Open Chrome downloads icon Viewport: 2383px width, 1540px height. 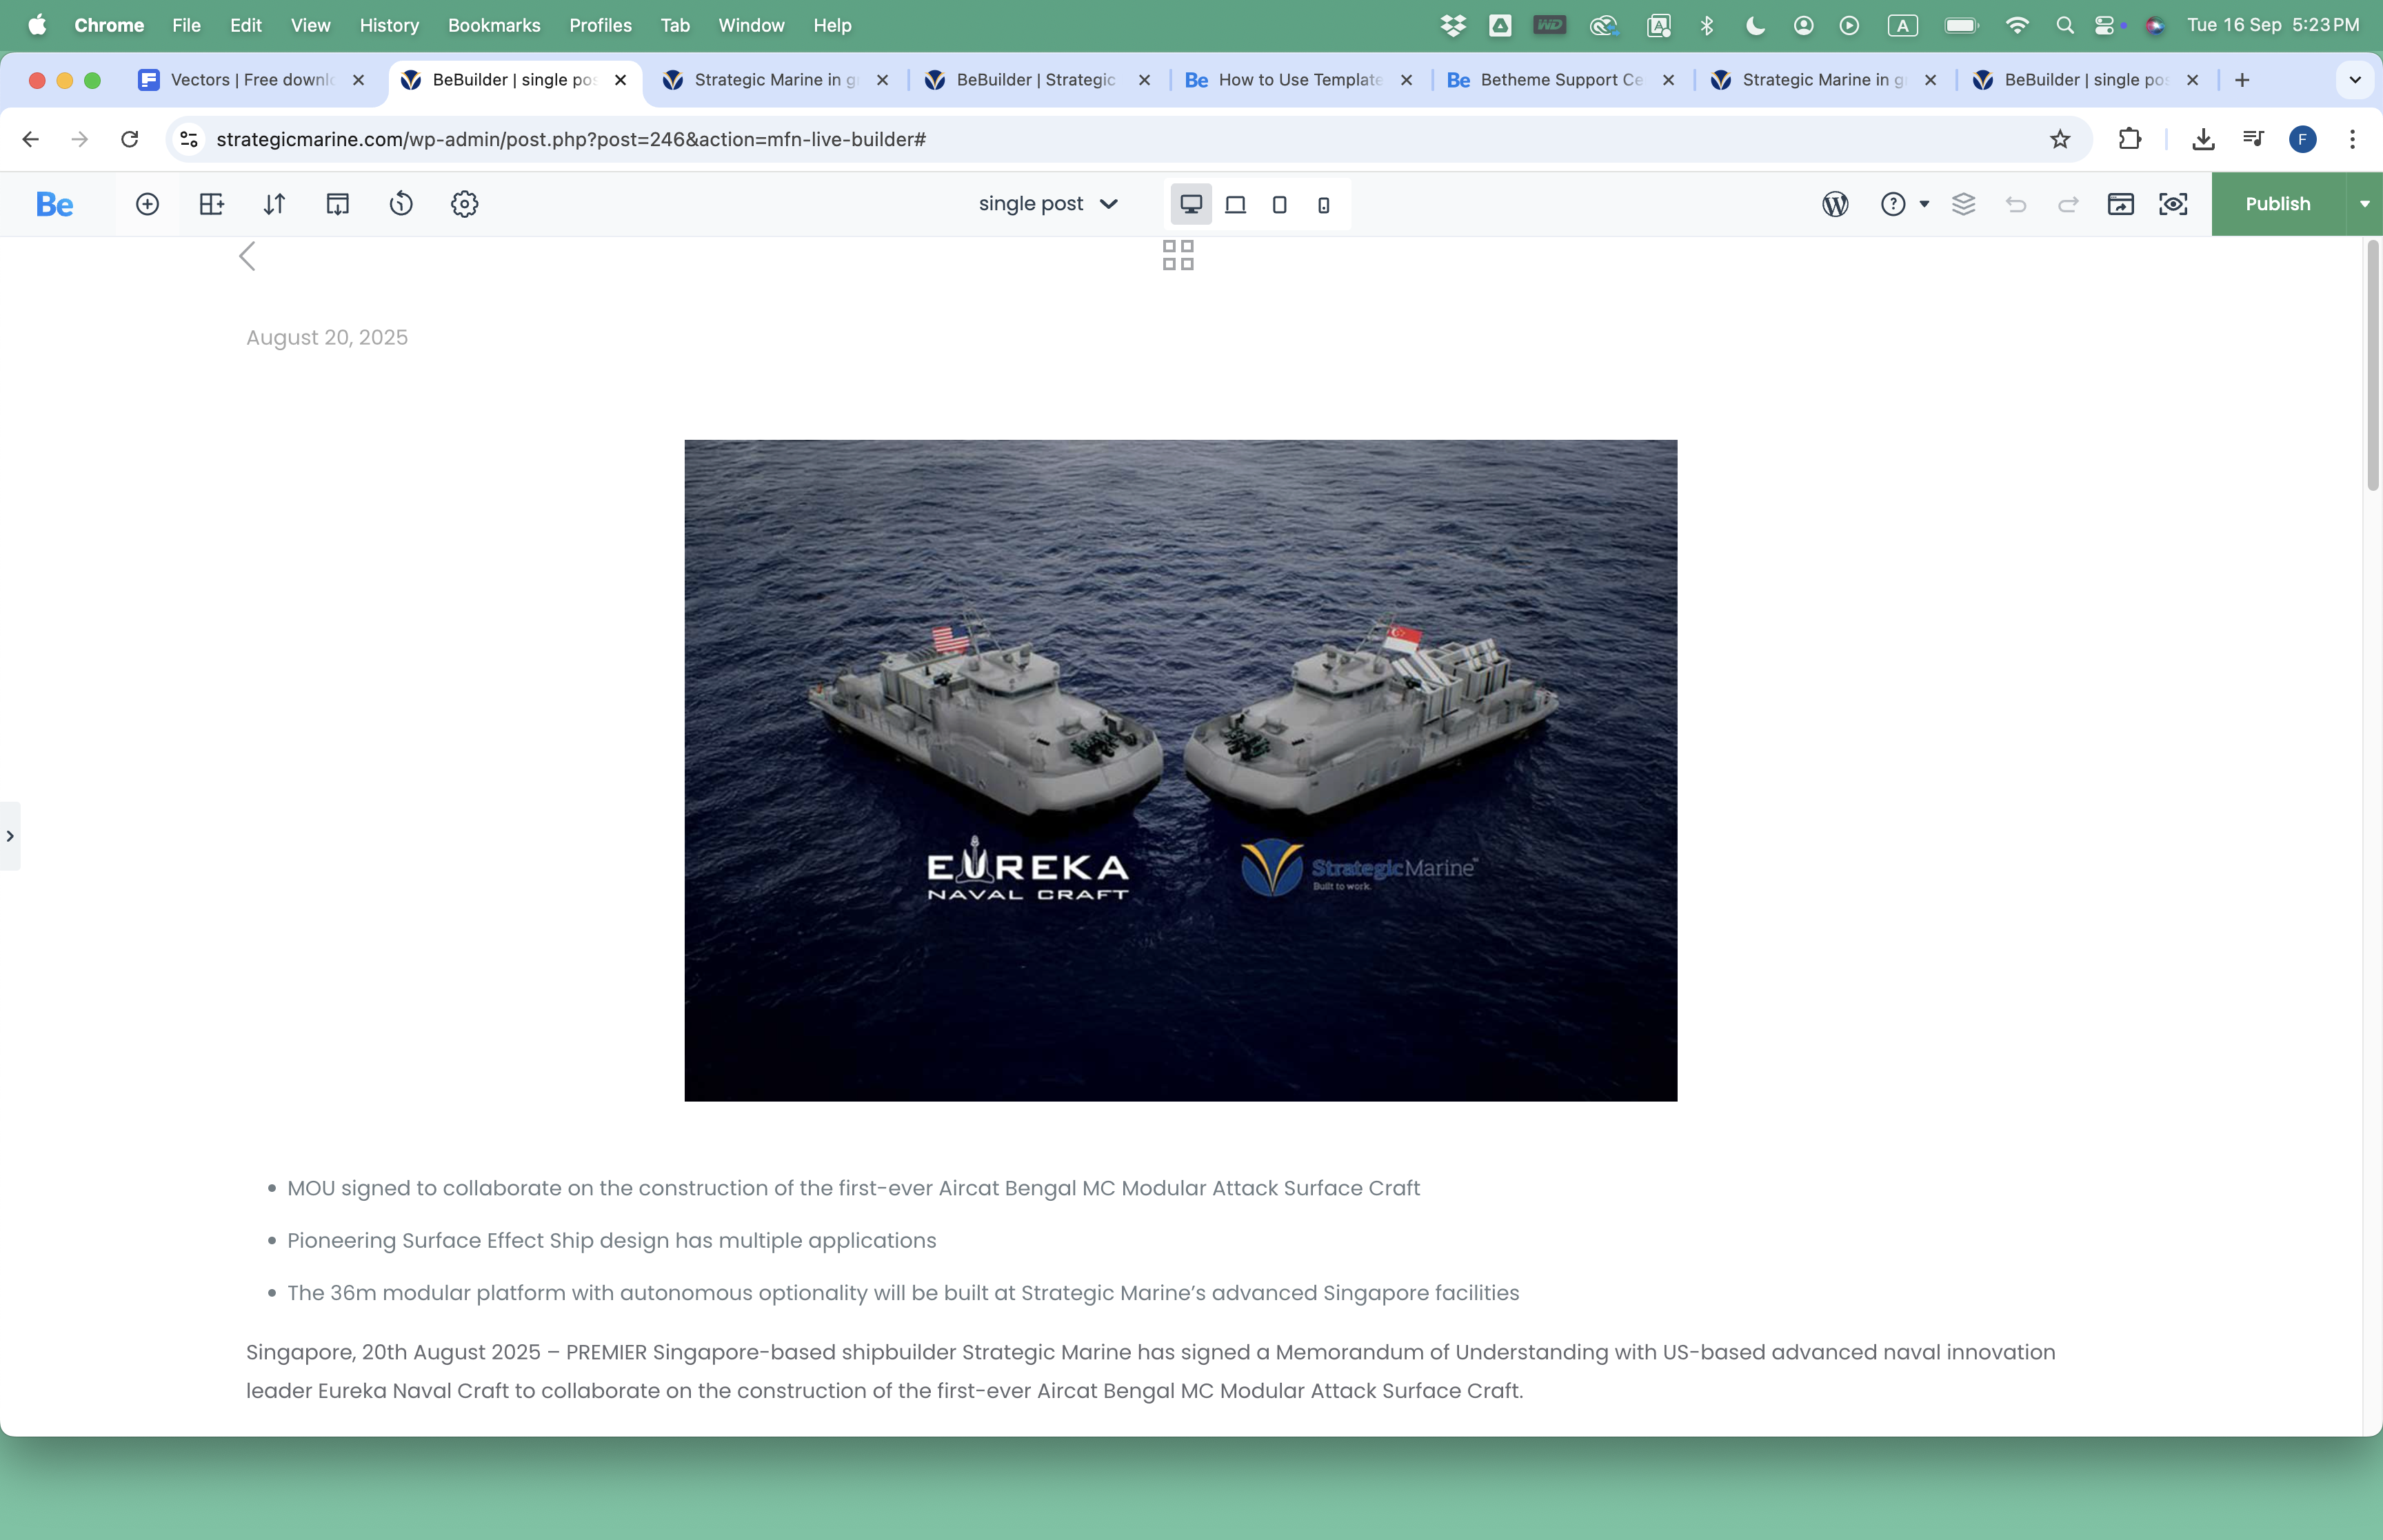click(x=2203, y=139)
